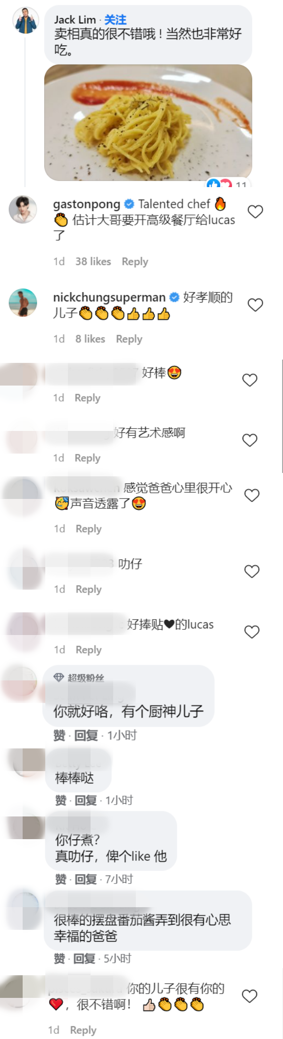Open Jack Lim's profile picture
This screenshot has width=283, height=1039.
click(26, 21)
